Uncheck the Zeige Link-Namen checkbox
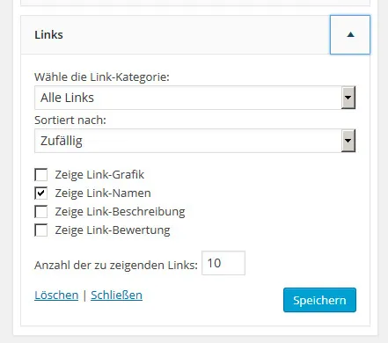This screenshot has width=388, height=343. pos(41,193)
